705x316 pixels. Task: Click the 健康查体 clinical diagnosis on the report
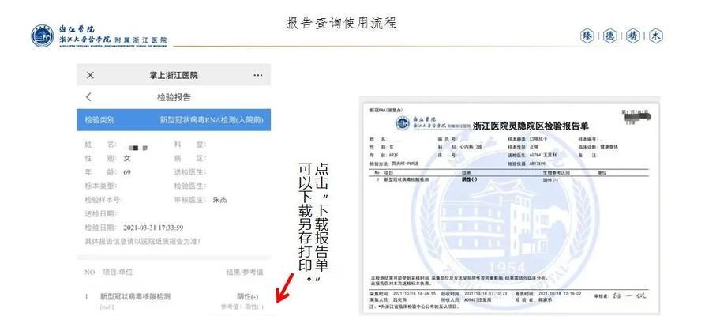(x=609, y=147)
